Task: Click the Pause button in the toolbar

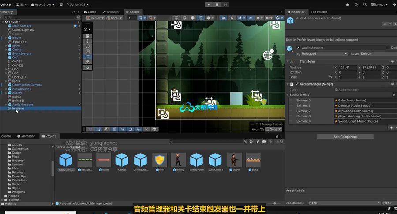Action: [217, 4]
